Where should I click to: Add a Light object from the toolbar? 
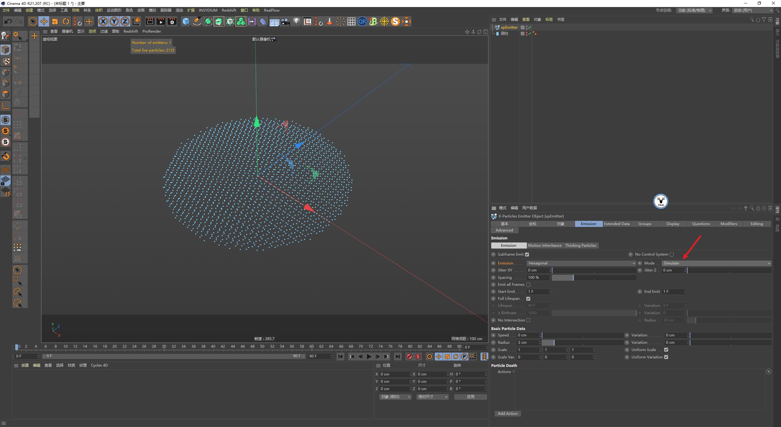pos(296,21)
